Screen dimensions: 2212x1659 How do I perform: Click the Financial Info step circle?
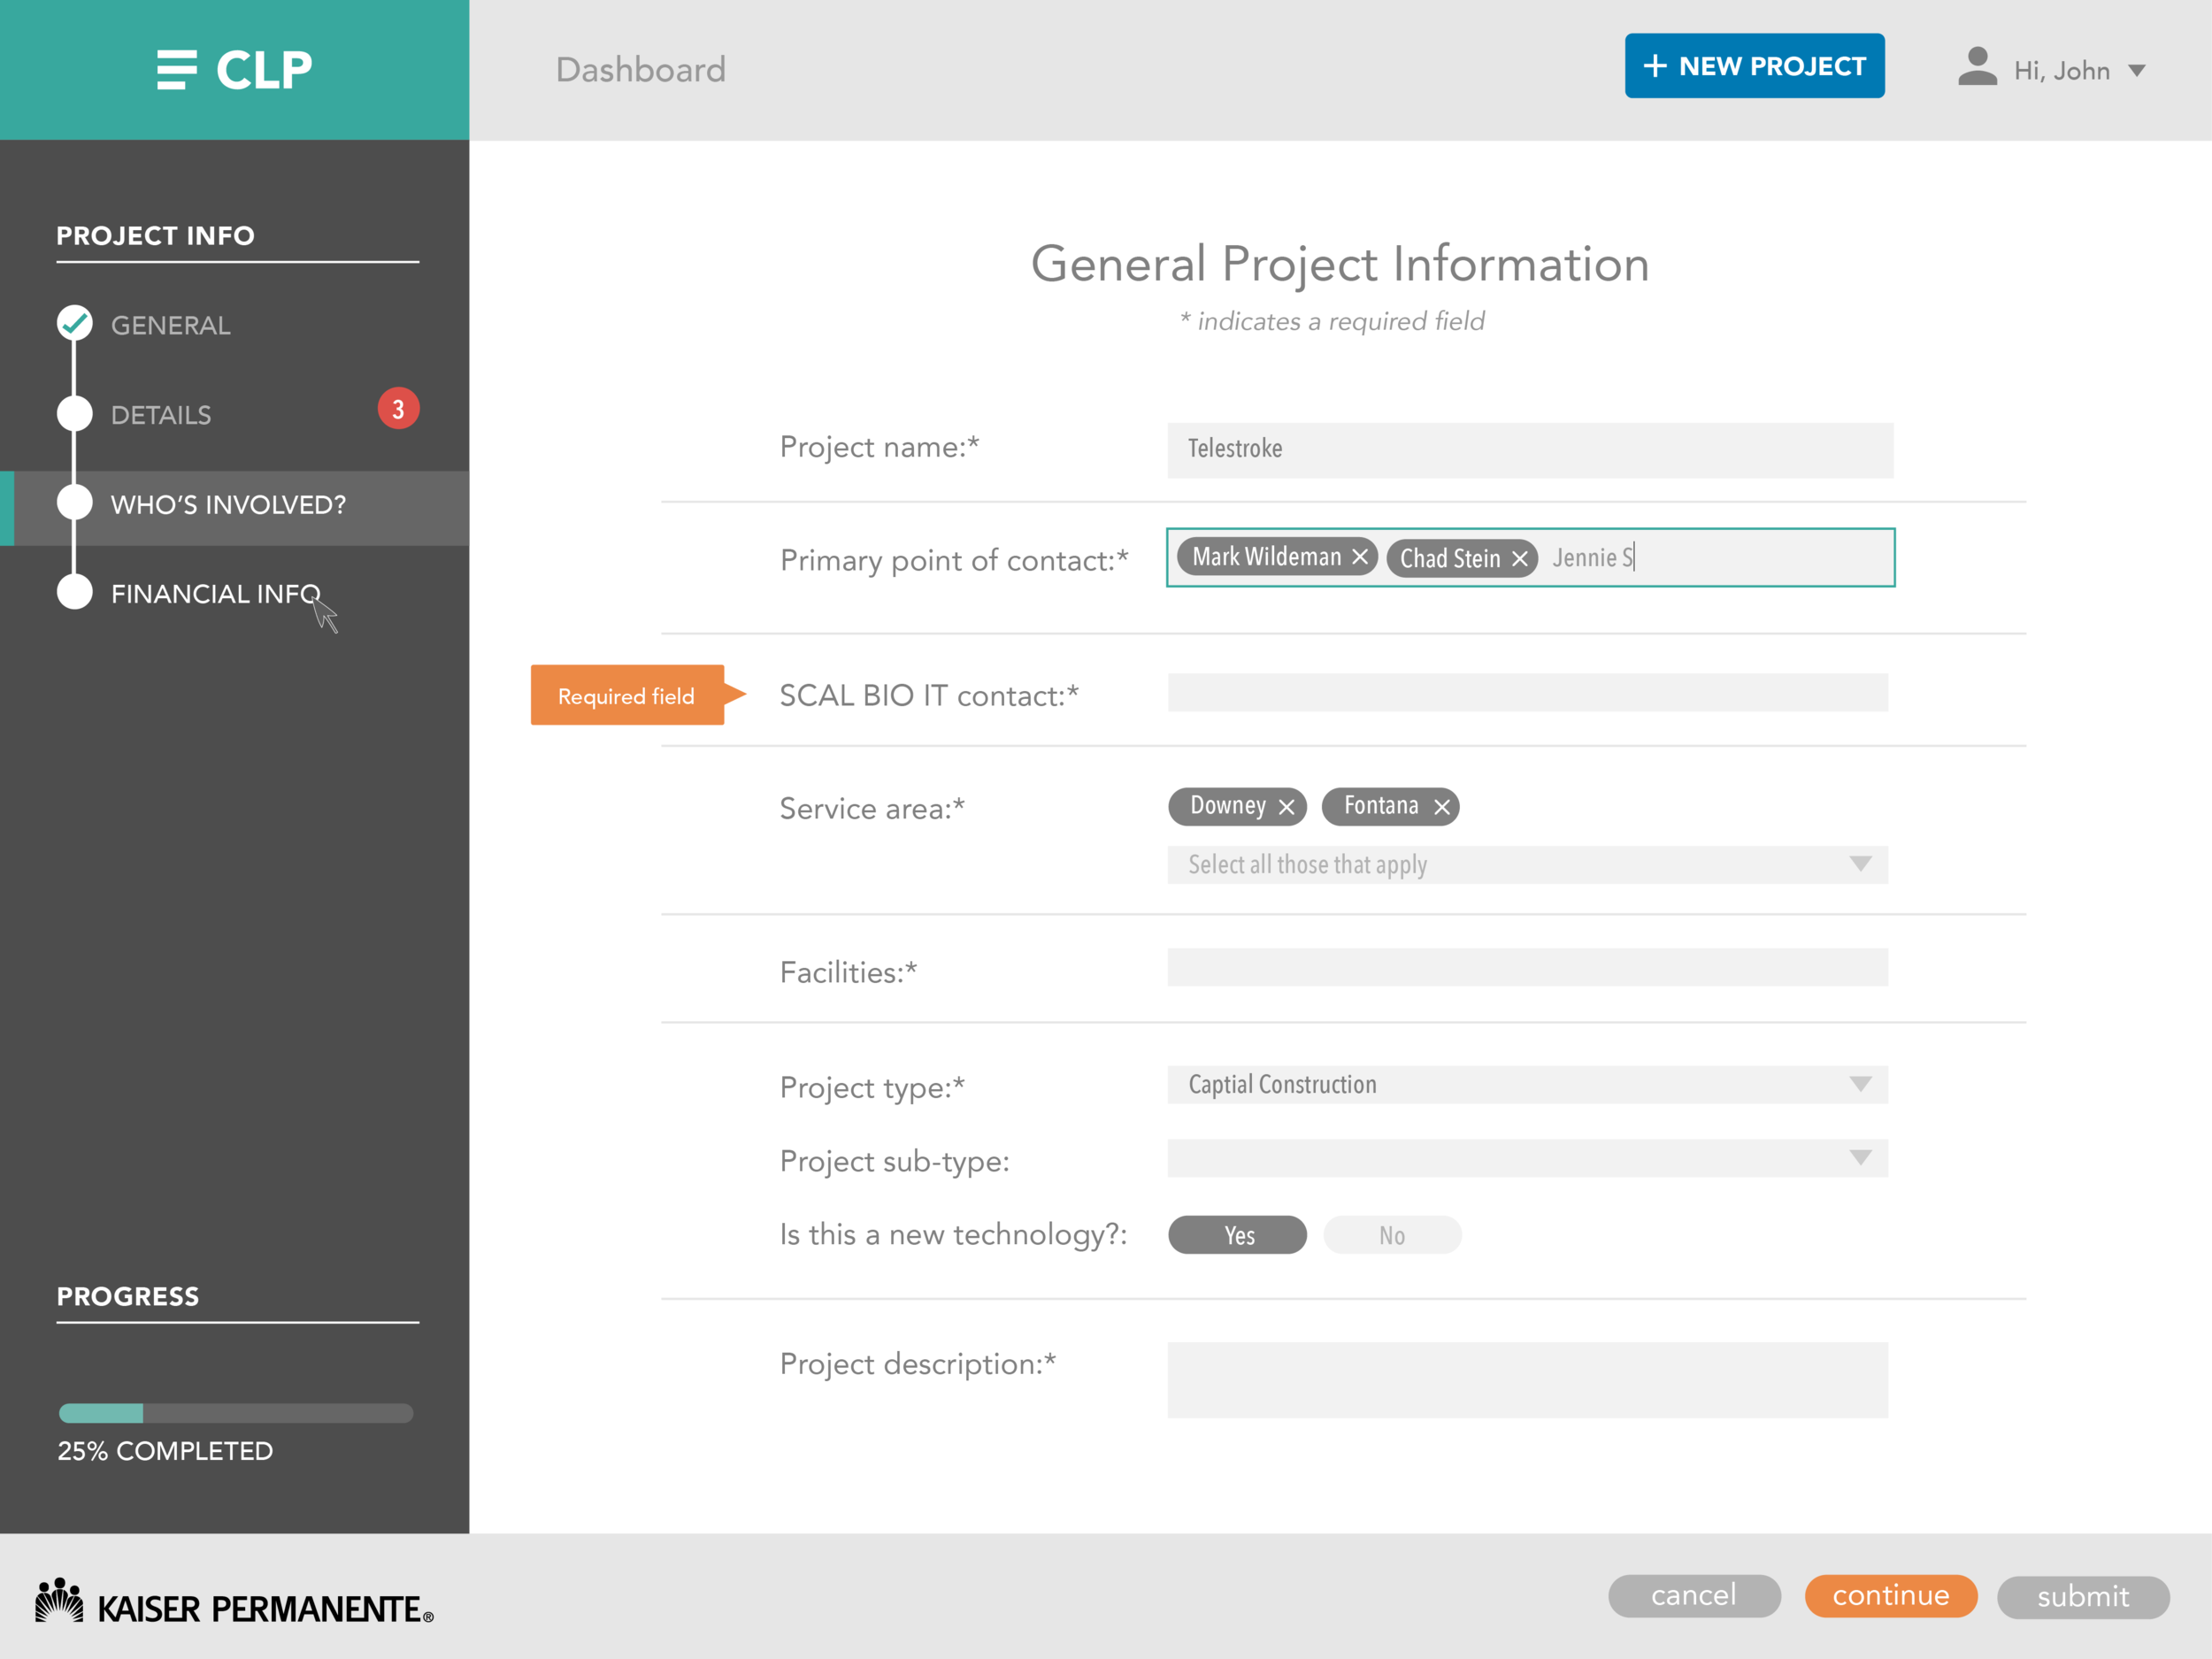75,591
